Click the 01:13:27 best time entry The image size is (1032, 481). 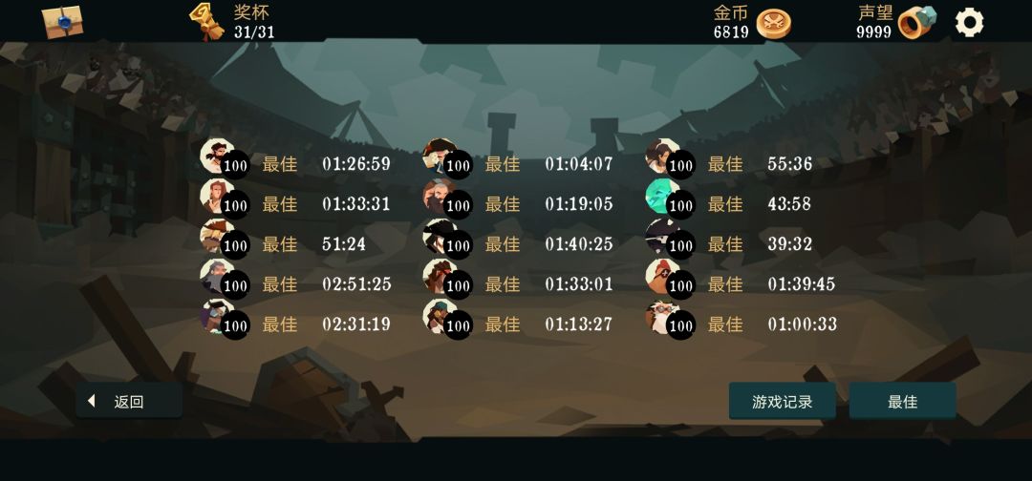coord(578,324)
